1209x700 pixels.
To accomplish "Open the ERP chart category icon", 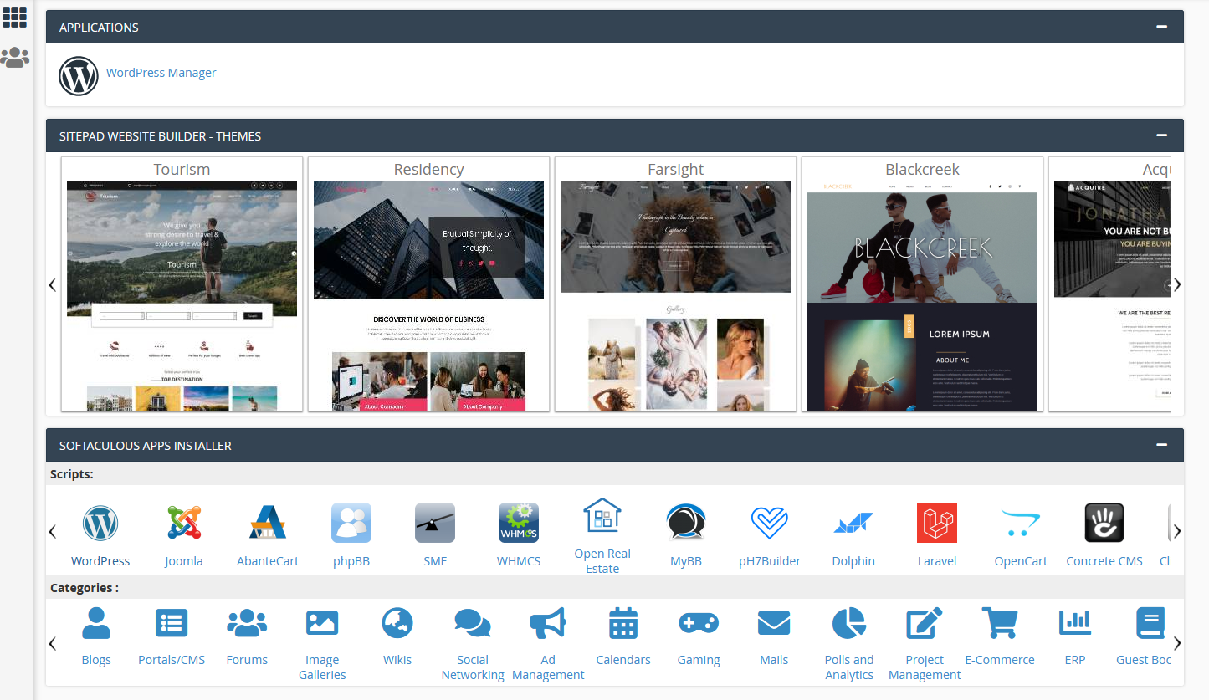I will coord(1075,623).
